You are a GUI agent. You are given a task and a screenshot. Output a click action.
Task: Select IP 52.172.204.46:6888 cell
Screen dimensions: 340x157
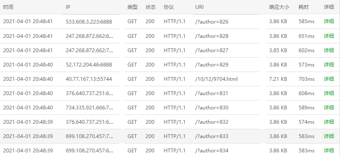click(89, 64)
